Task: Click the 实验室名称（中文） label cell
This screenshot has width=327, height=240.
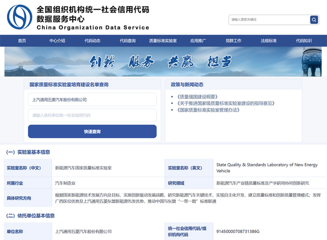Action: [x=28, y=168]
